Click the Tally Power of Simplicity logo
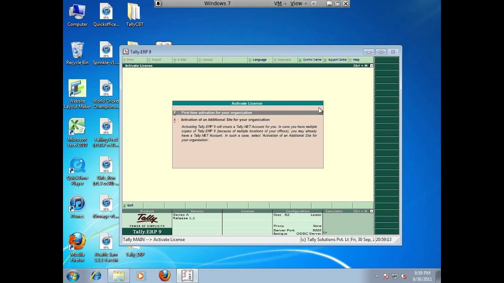The height and width of the screenshot is (283, 504). click(147, 221)
